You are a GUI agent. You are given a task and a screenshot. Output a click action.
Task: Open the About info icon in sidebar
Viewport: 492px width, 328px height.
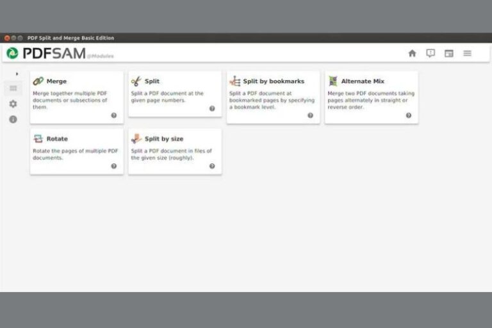(13, 120)
